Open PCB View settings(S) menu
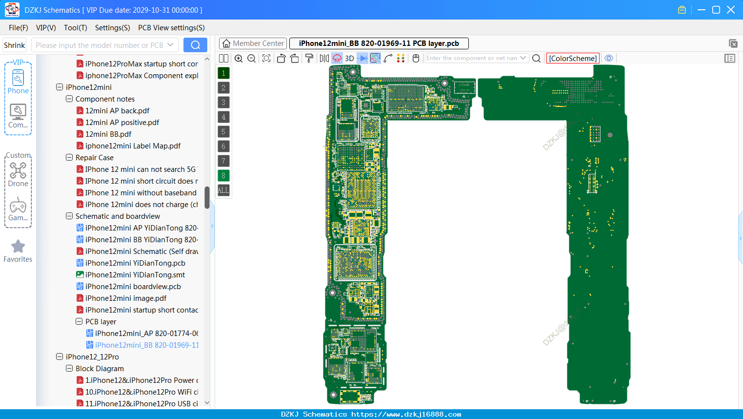This screenshot has width=743, height=419. tap(171, 28)
